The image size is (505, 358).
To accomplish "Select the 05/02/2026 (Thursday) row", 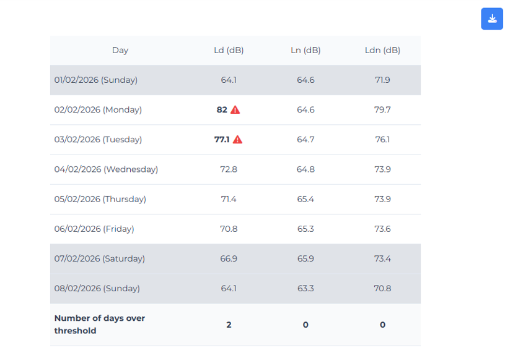I will pos(100,199).
